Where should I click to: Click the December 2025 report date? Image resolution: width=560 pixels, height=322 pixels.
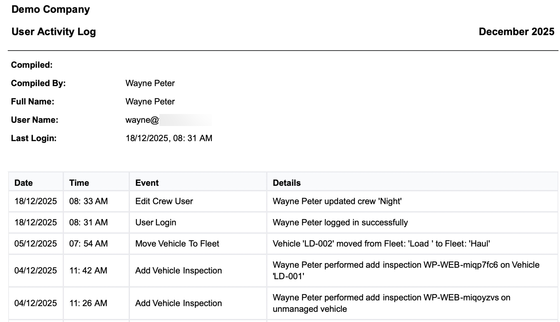point(516,32)
